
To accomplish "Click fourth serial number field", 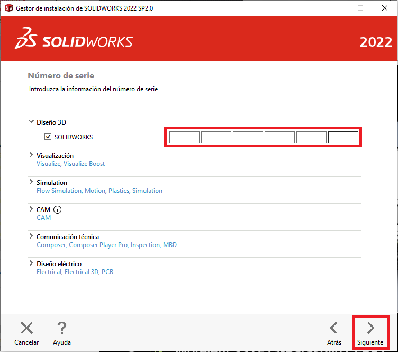I will (279, 137).
